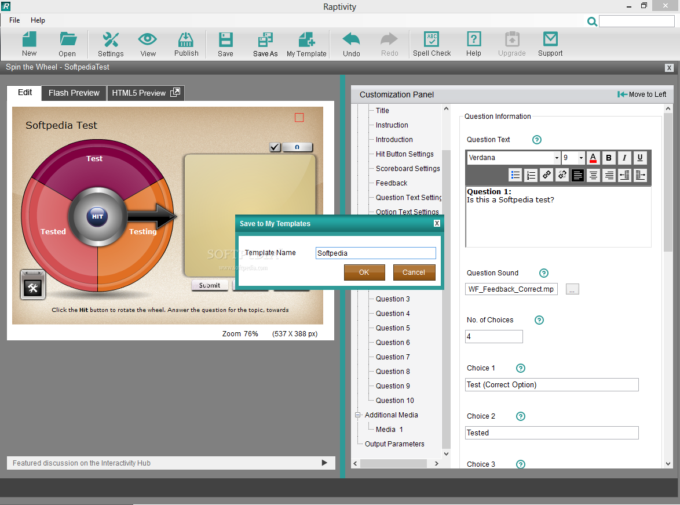The height and width of the screenshot is (505, 680).
Task: Open My Template from the toolbar
Action: pyautogui.click(x=306, y=44)
